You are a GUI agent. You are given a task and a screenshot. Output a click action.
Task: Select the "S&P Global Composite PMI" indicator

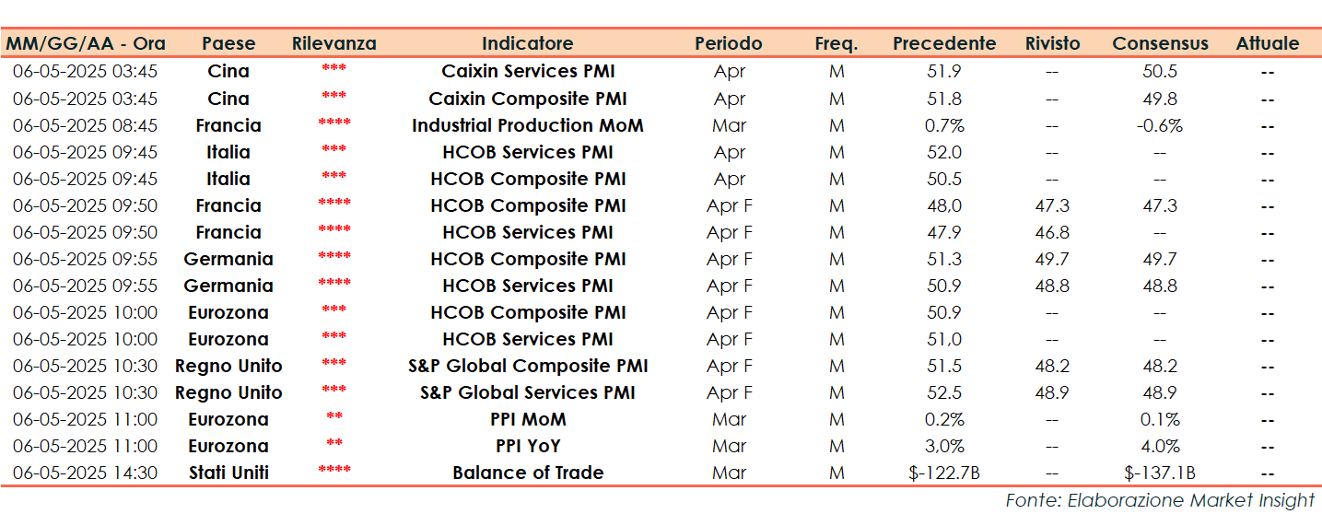(528, 366)
